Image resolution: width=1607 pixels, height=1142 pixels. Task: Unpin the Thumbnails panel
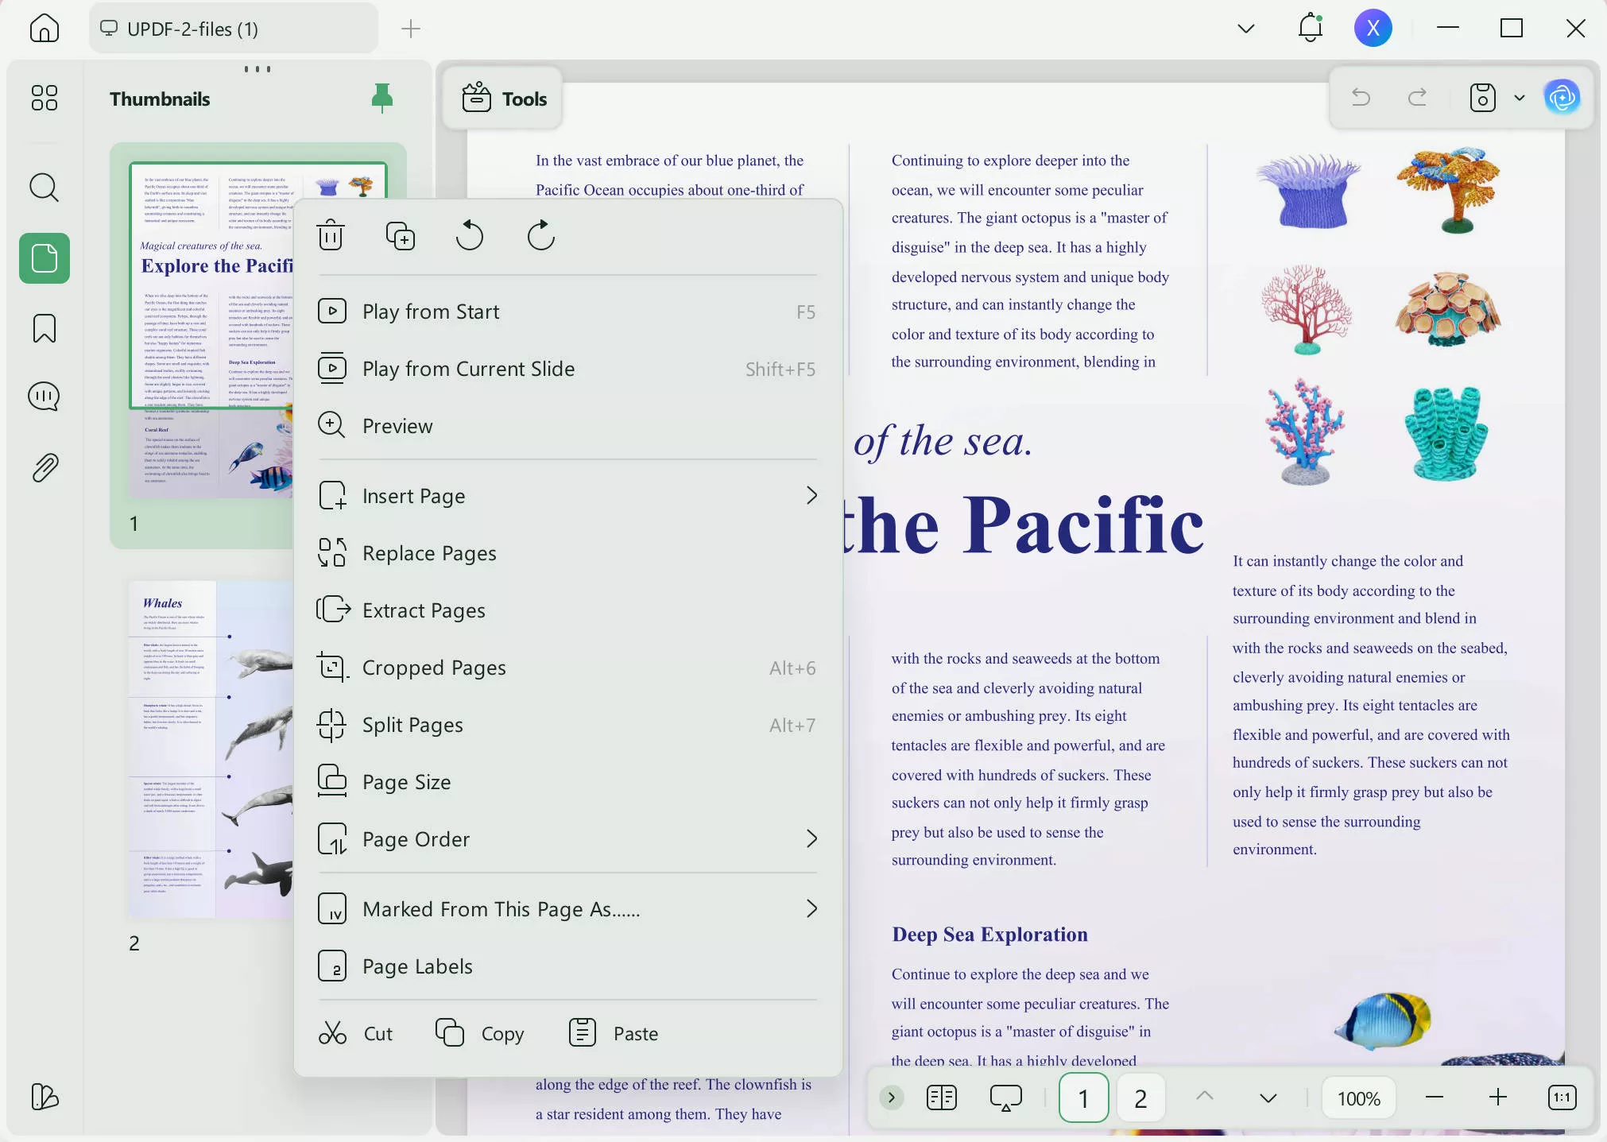point(381,97)
